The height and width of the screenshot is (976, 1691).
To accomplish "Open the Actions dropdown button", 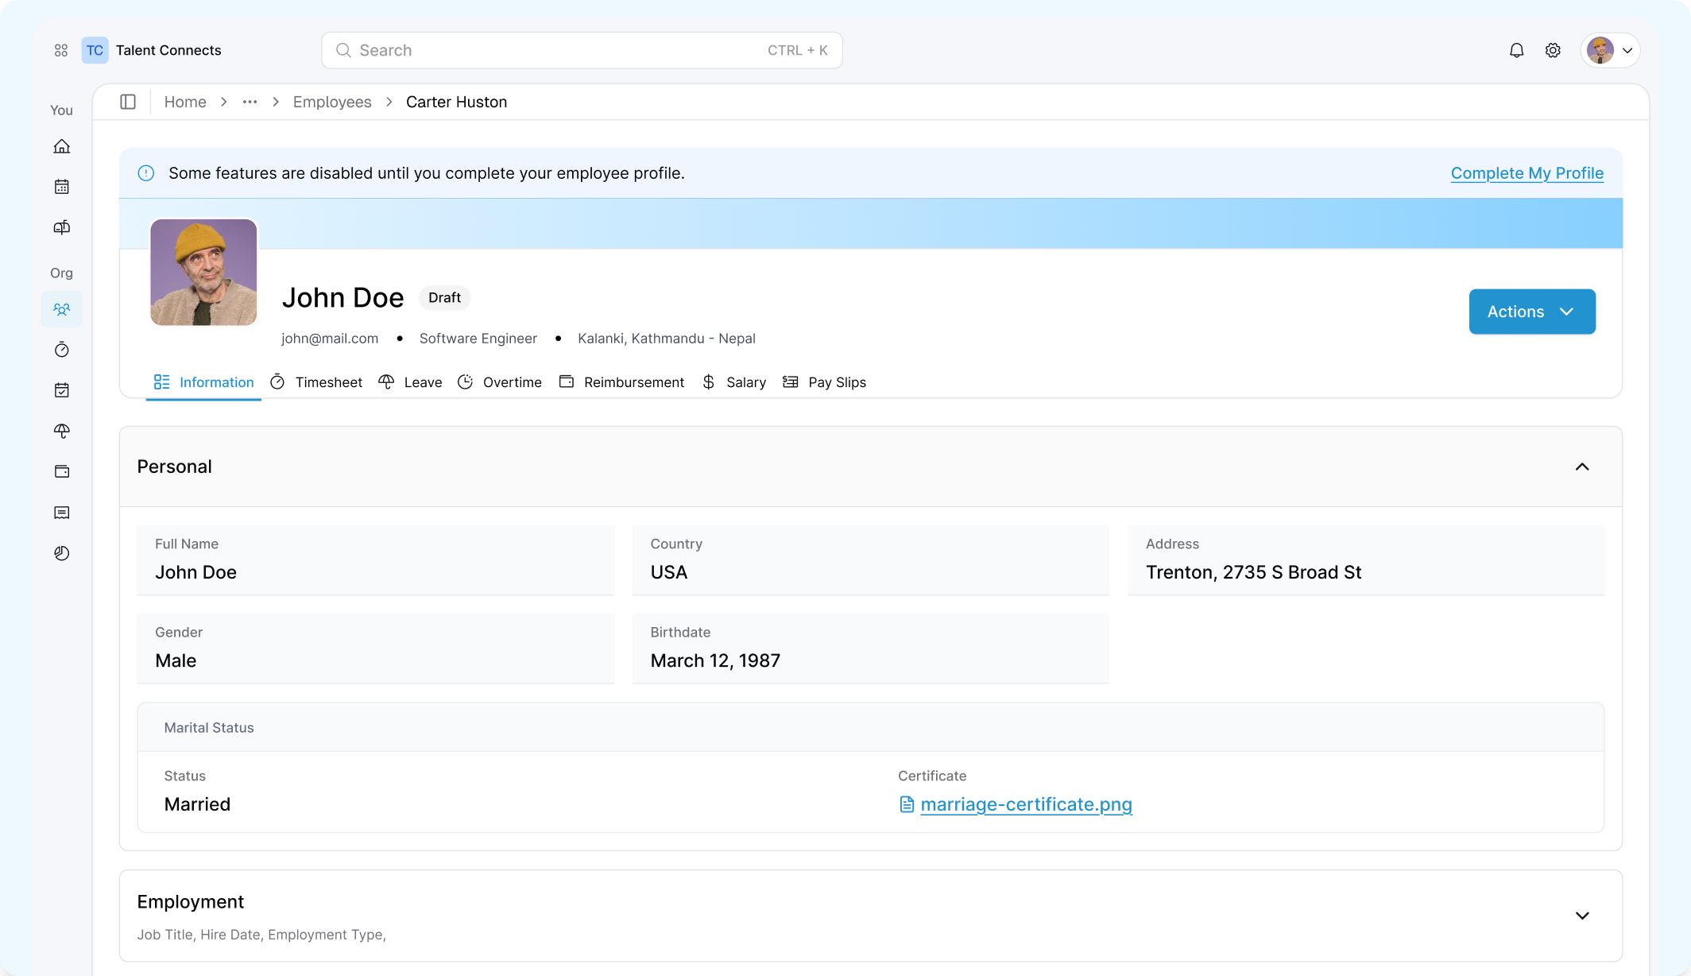I will tap(1531, 312).
